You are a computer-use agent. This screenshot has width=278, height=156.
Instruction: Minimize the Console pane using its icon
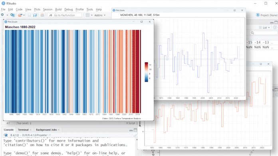(x=131, y=130)
